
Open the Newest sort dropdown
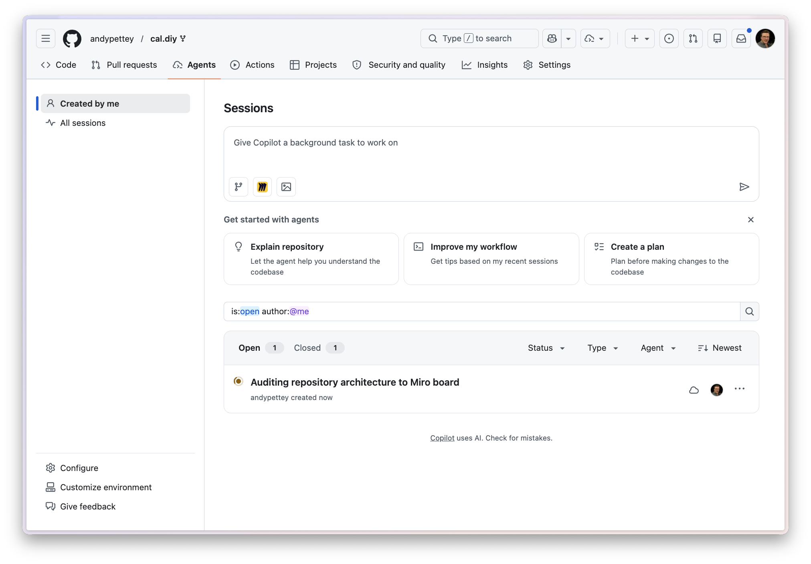720,348
